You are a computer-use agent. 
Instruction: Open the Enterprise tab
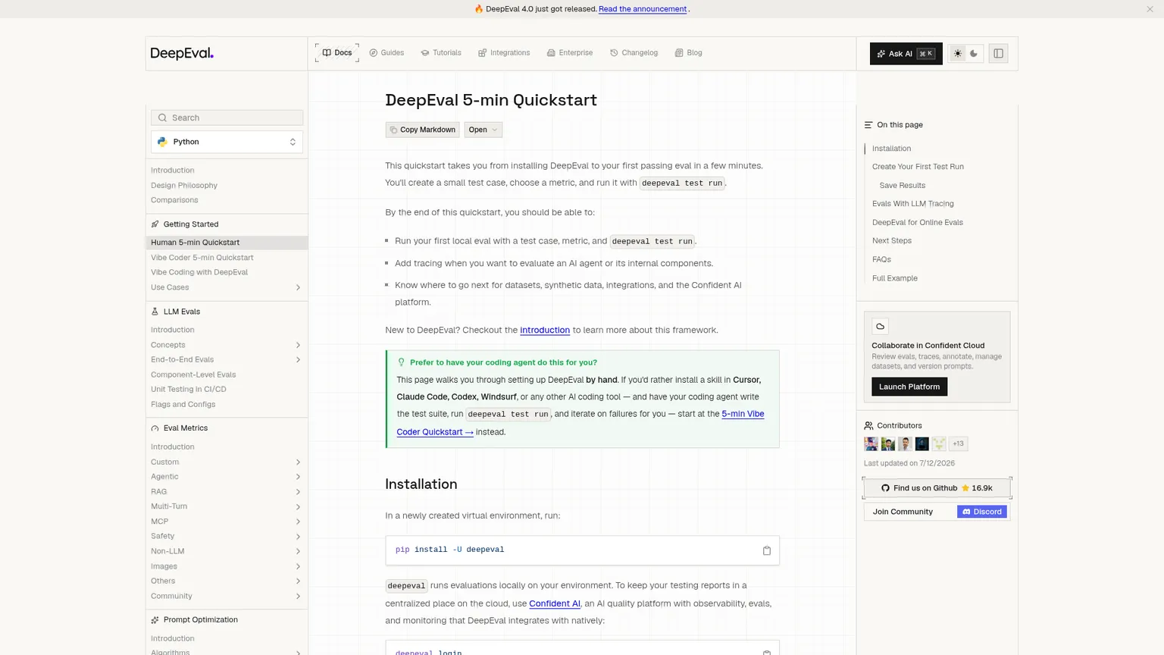tap(570, 53)
